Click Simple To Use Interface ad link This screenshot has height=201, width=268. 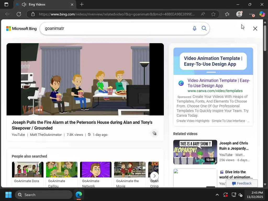pos(228,121)
